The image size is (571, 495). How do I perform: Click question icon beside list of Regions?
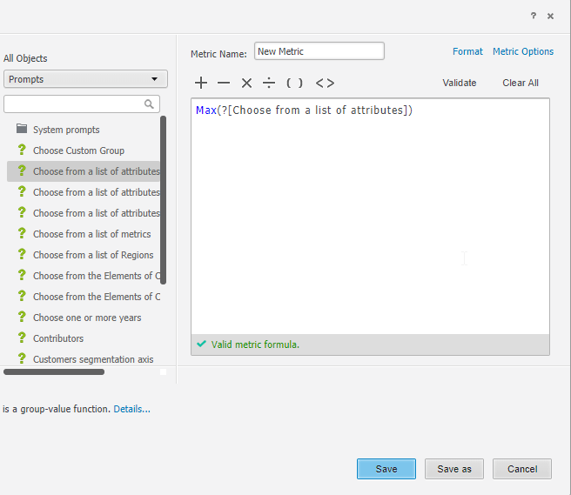22,254
